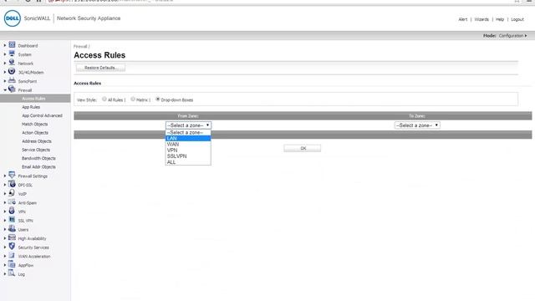The image size is (535, 301).
Task: Open the VoIP sidebar icon
Action: (12, 193)
